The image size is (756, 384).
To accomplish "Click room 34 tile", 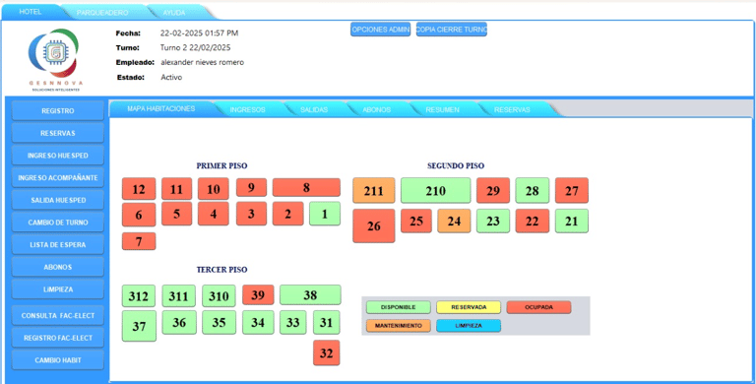I will coord(258,322).
